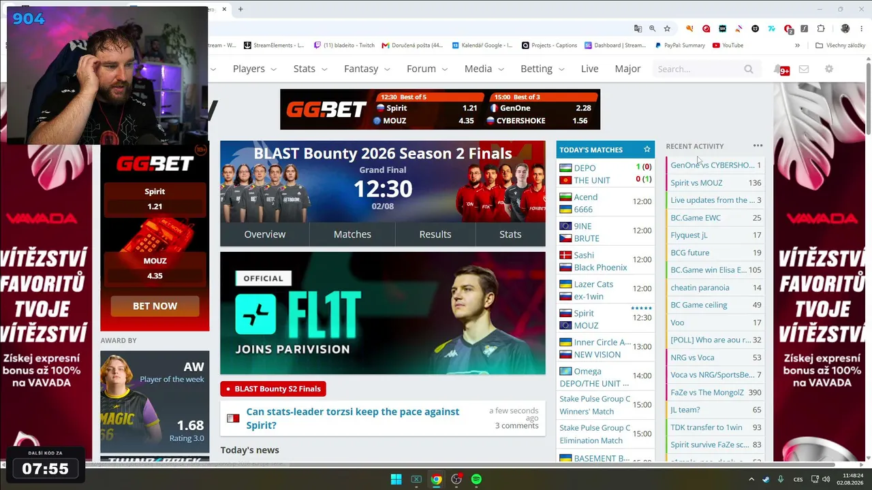Show hidden system tray icons
Screen dimensions: 872x490
[751, 479]
